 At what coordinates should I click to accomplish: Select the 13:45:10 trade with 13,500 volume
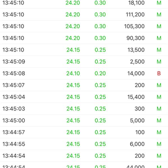point(84,50)
